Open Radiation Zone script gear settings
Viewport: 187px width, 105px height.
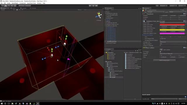point(186,21)
